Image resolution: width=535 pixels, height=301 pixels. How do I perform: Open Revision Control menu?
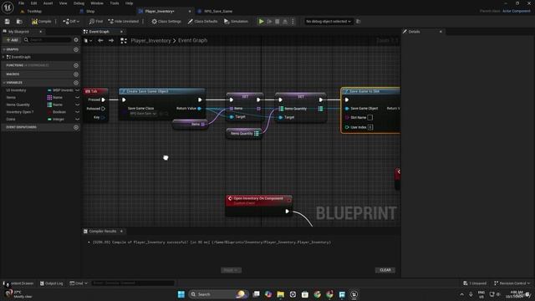click(512, 283)
